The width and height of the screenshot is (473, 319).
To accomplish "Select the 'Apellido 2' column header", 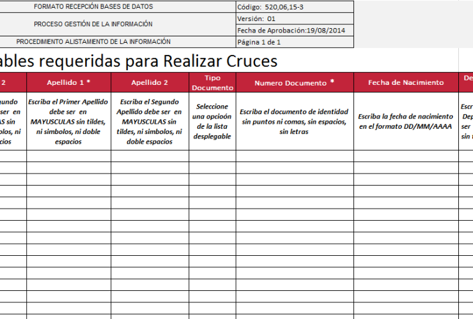I will point(150,82).
